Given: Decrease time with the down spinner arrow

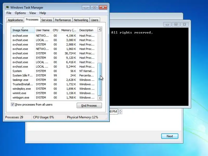Looking at the screenshot, I should coord(120,113).
